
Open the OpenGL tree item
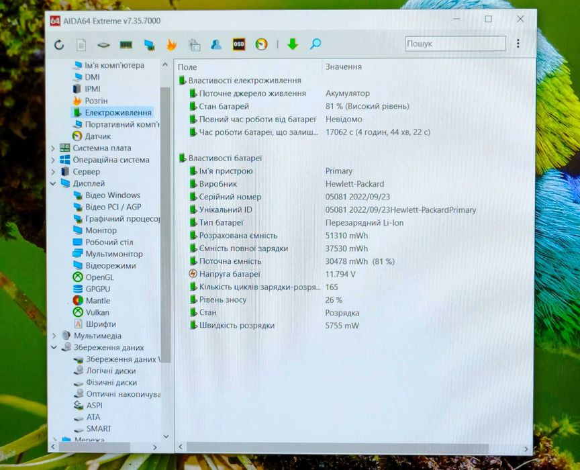(x=93, y=277)
